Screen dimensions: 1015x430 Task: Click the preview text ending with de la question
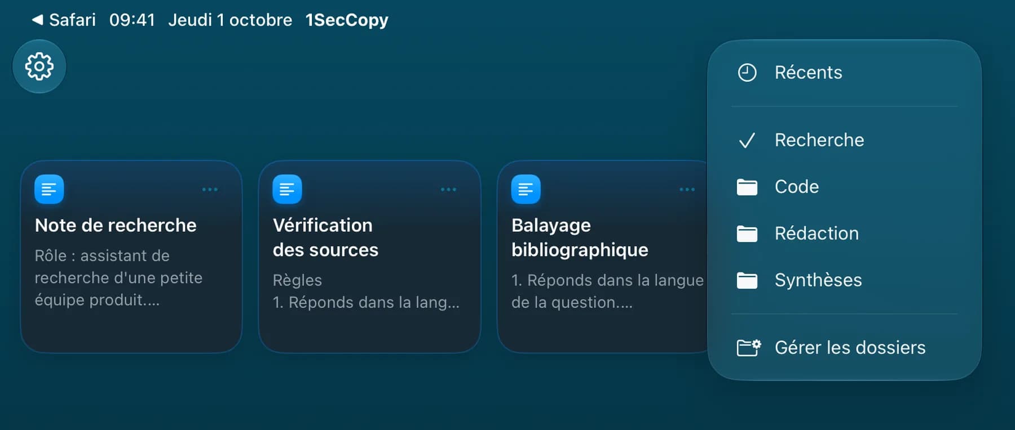(x=607, y=292)
